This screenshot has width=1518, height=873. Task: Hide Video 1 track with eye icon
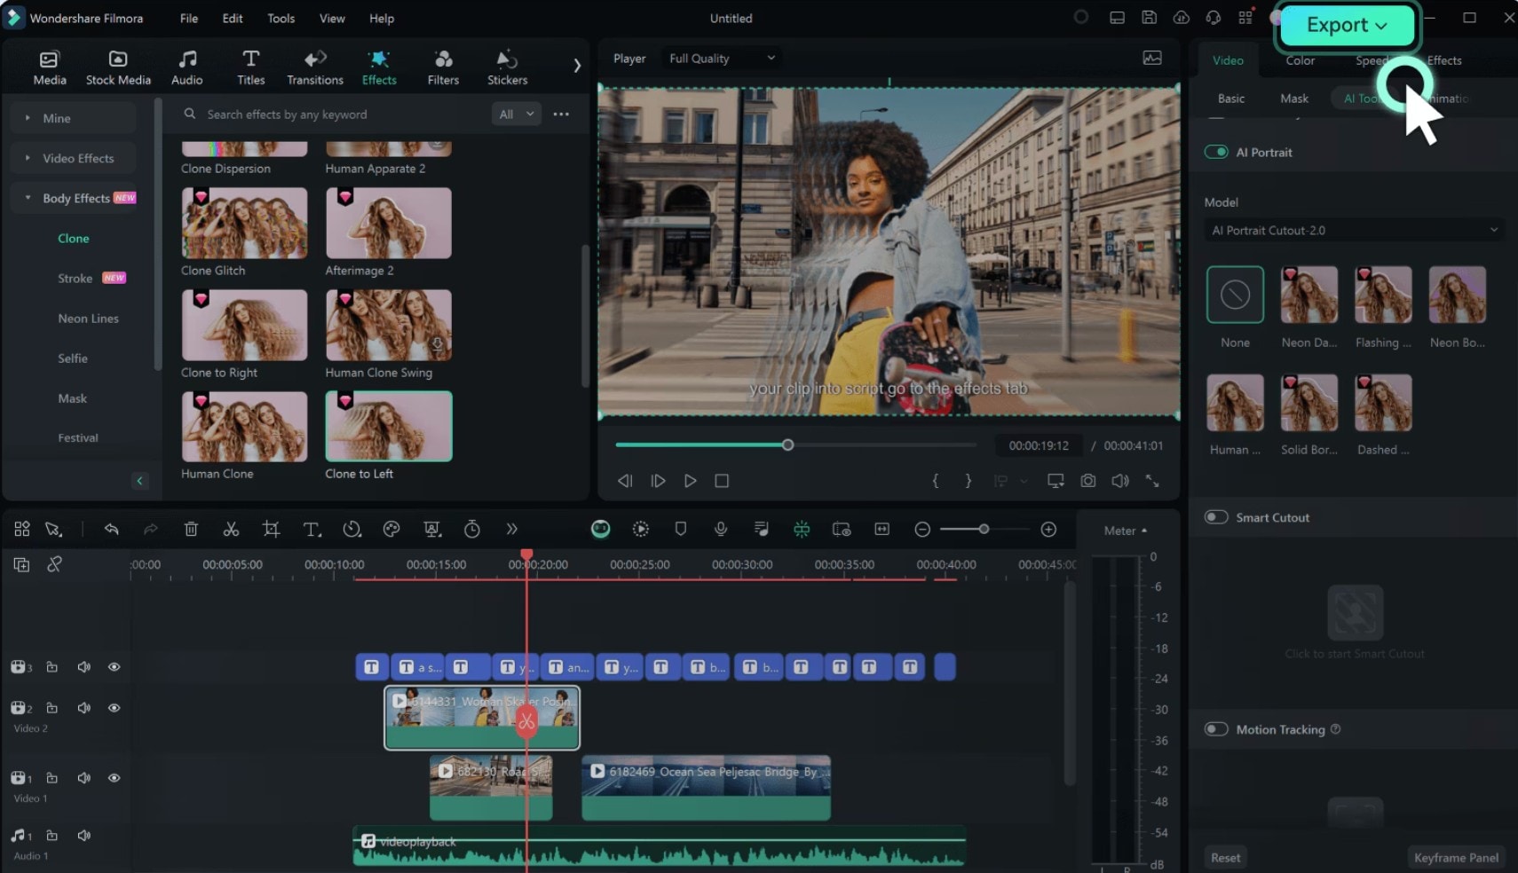(x=115, y=778)
